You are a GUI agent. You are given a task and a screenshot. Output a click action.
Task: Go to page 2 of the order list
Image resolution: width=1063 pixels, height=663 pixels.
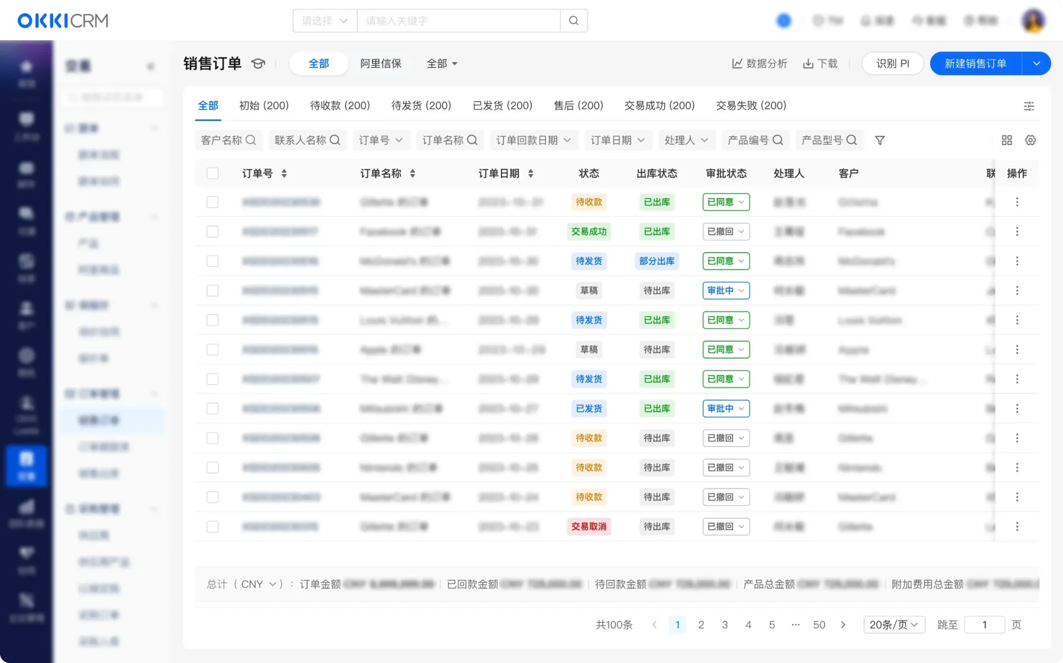(x=701, y=624)
